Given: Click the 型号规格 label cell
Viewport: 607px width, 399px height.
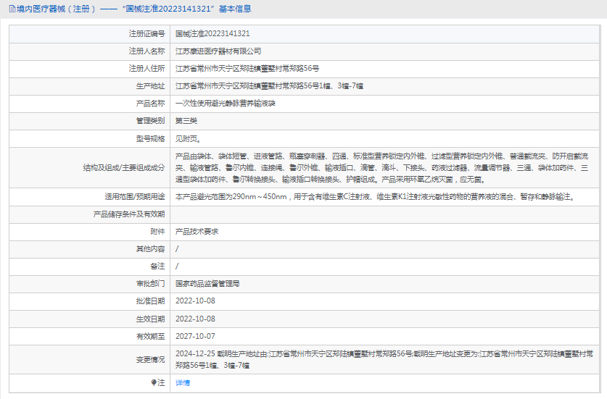Looking at the screenshot, I should [90, 139].
